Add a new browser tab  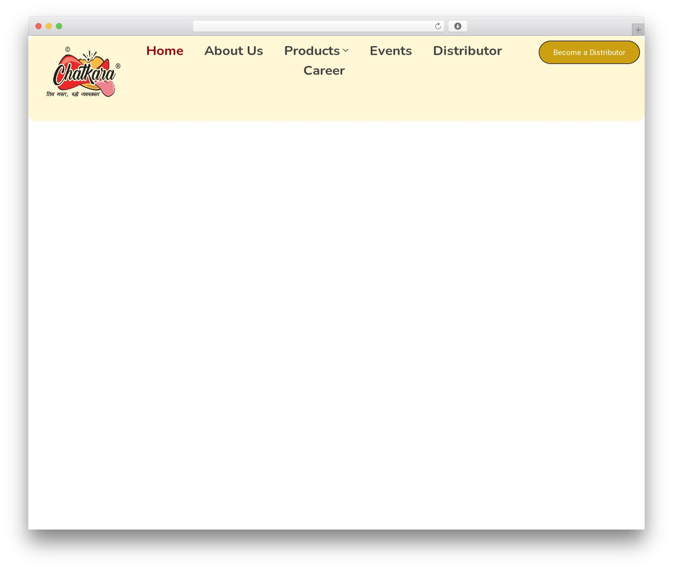click(638, 30)
